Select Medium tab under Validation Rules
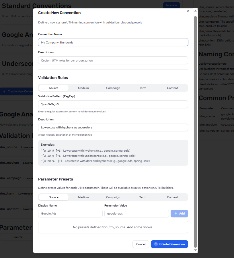Image resolution: width=234 pixels, height=258 pixels. [x=83, y=88]
